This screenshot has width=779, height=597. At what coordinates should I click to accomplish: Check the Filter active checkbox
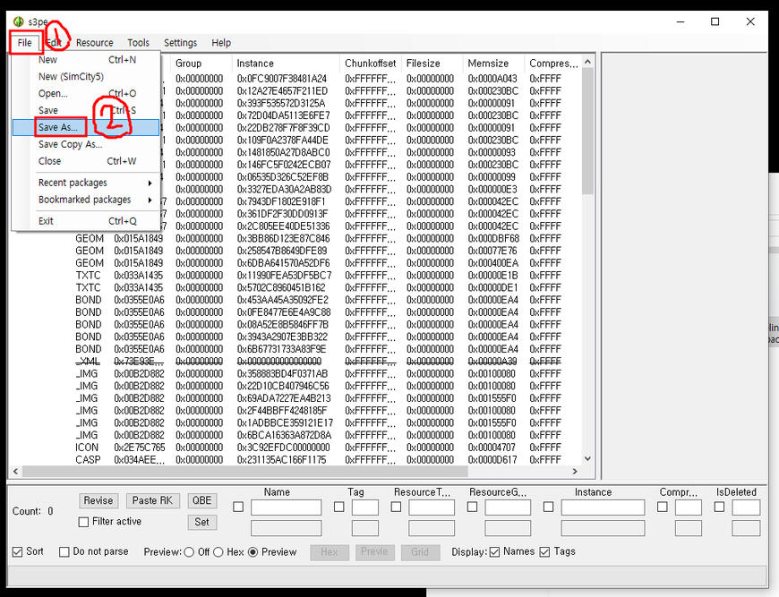[84, 522]
